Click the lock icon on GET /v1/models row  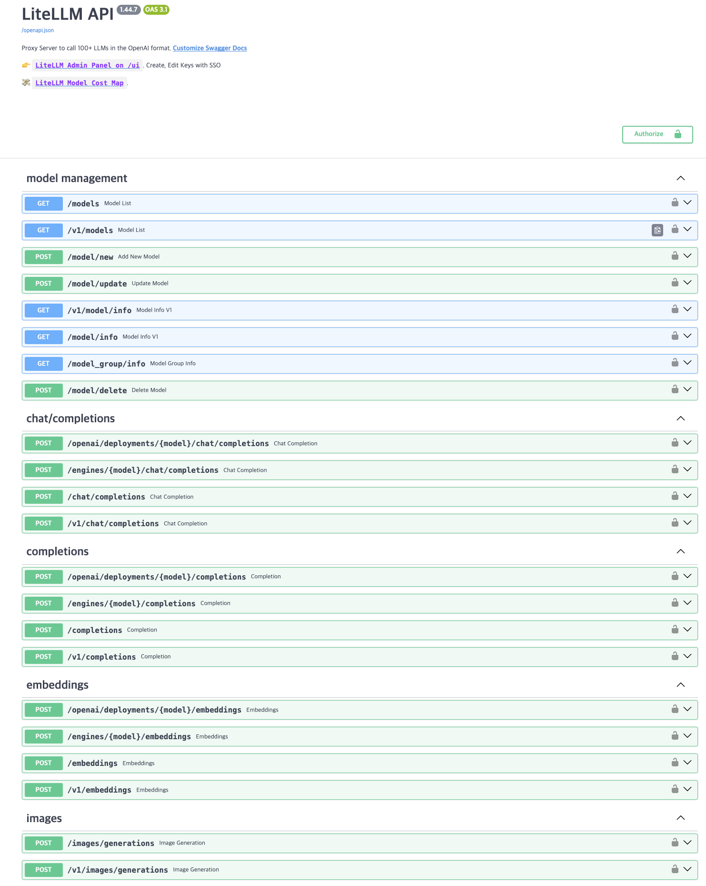coord(675,229)
